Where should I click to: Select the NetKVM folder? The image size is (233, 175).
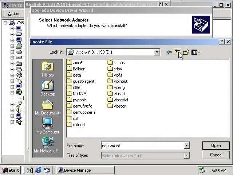(77, 94)
